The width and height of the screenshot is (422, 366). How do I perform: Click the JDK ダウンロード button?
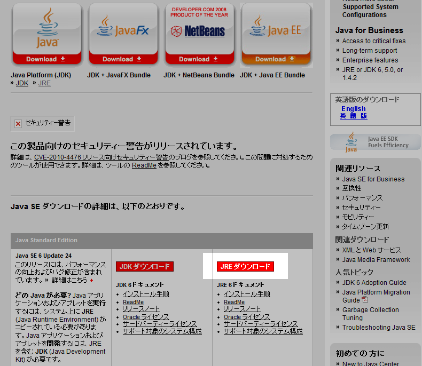point(145,267)
